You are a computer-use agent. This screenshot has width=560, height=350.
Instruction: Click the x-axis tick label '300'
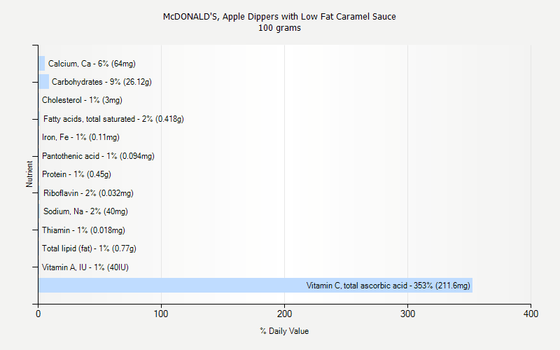(407, 314)
